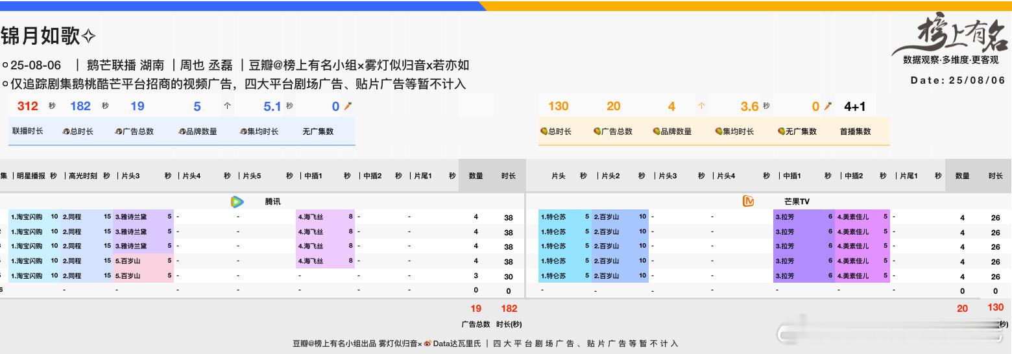
Task: Click red 20 ad total below Mango table
Action: click(x=962, y=309)
